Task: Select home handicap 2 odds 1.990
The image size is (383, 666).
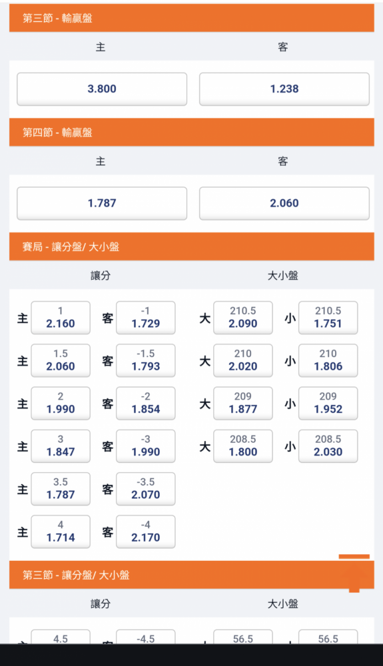Action: [x=61, y=404]
